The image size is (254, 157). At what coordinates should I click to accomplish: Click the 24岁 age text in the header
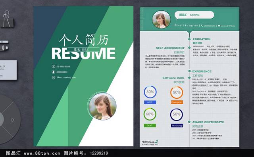tap(179, 26)
